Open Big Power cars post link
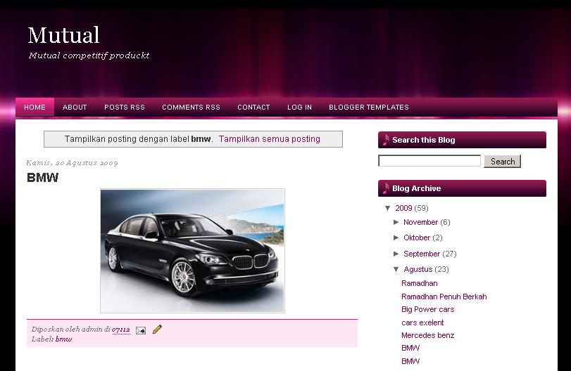 tap(428, 310)
